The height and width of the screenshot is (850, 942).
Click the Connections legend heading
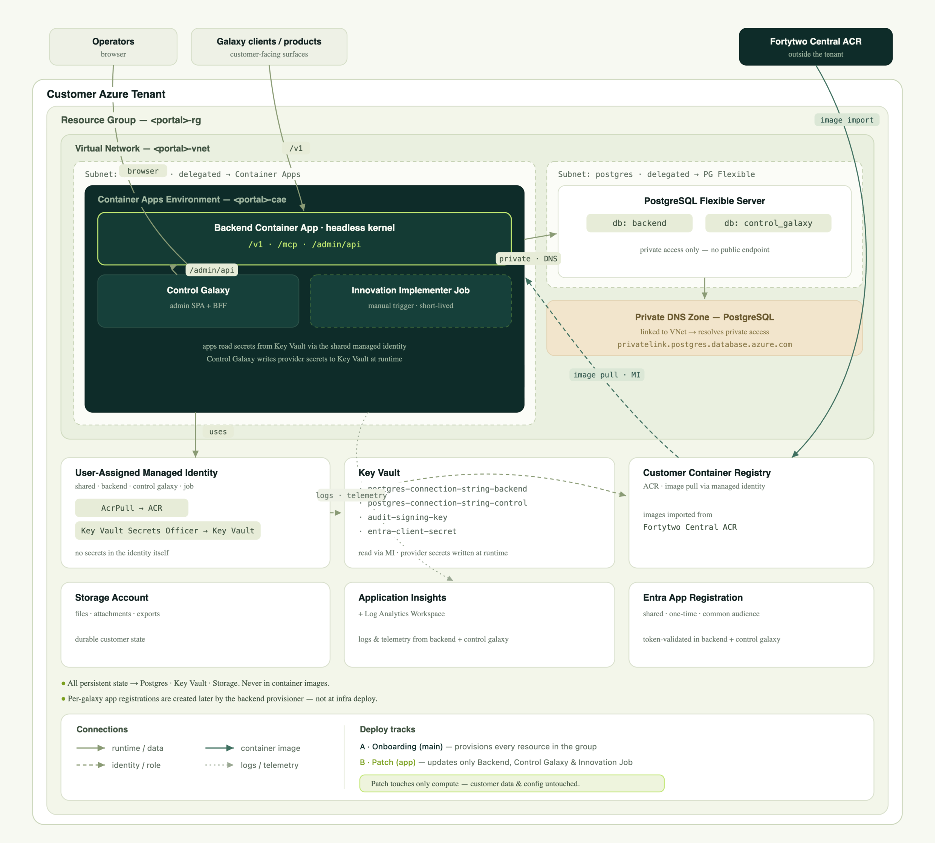102,729
